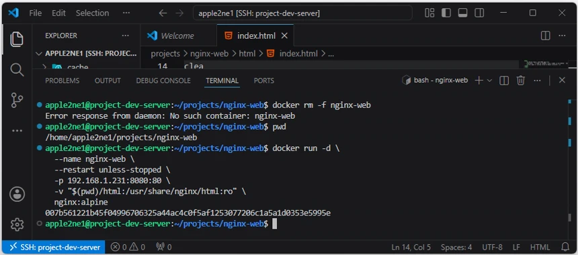Open the Accounts menu
The width and height of the screenshot is (578, 255).
pos(17,194)
